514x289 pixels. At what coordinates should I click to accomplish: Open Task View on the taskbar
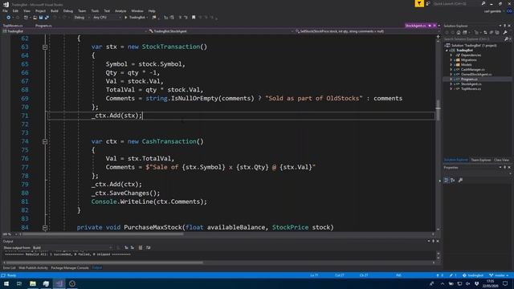pyautogui.click(x=19, y=283)
